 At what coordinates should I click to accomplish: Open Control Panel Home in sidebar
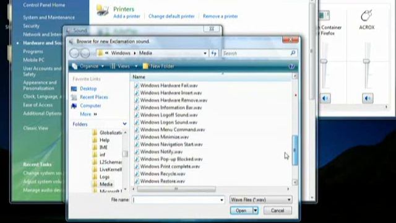pos(44,5)
